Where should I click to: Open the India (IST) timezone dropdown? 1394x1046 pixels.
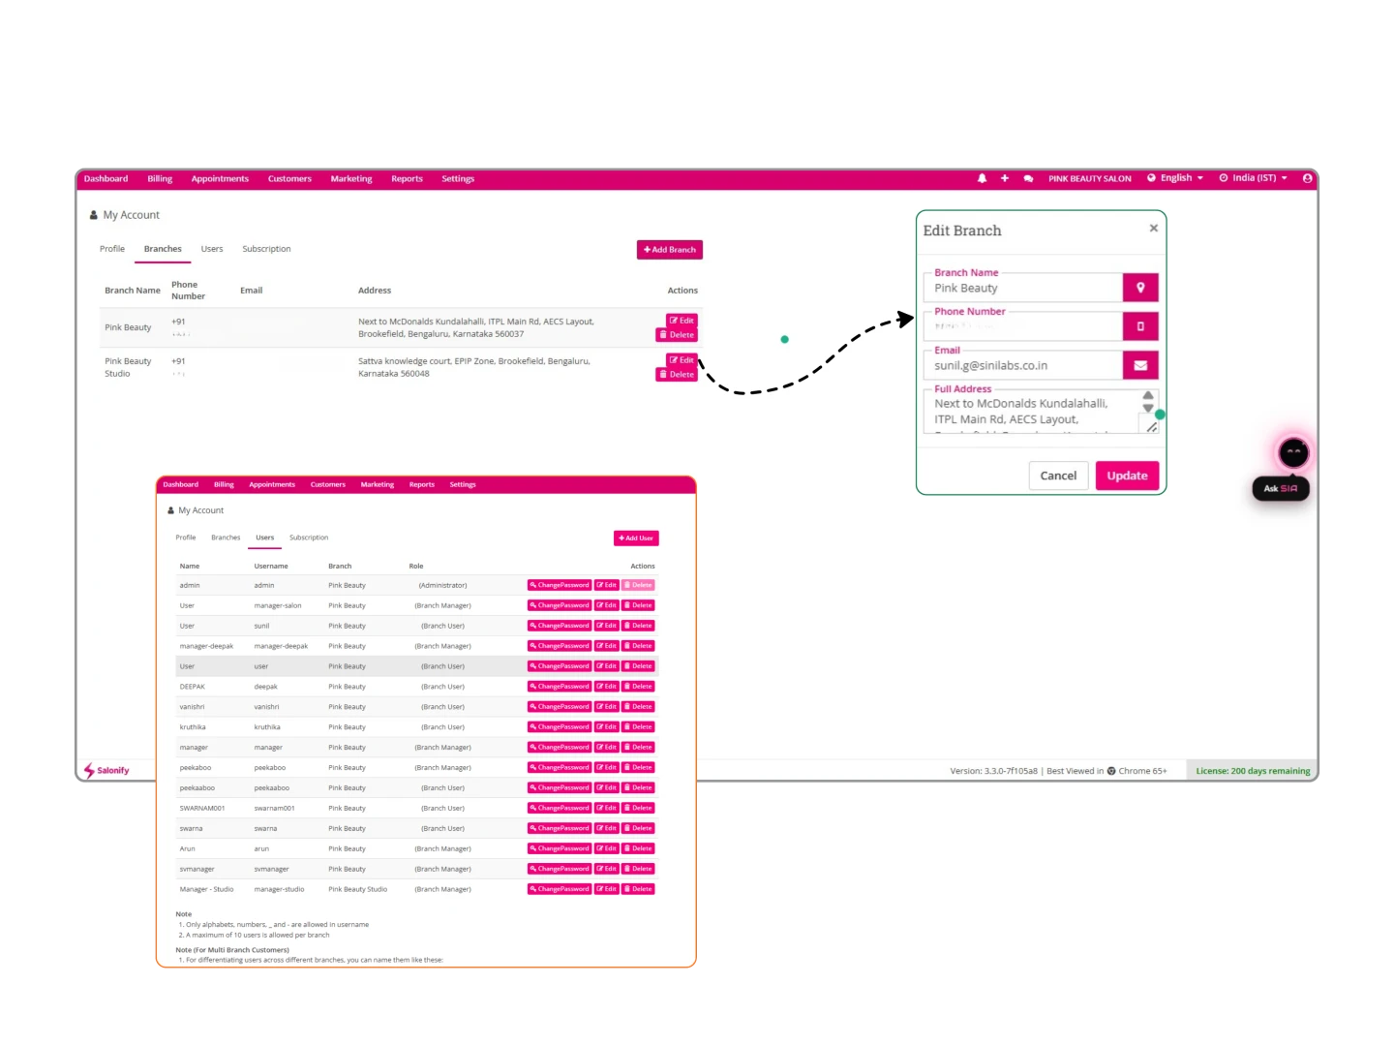[1254, 178]
